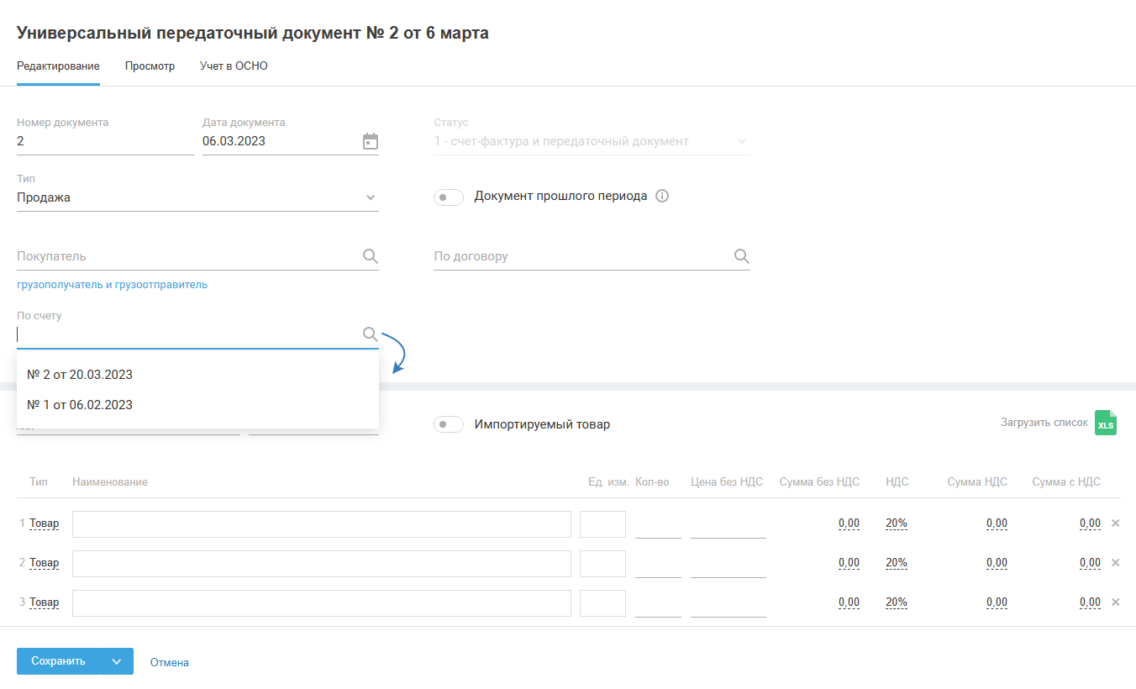Show info tooltip for Документ прошлого периода
The width and height of the screenshot is (1136, 689).
(x=661, y=196)
